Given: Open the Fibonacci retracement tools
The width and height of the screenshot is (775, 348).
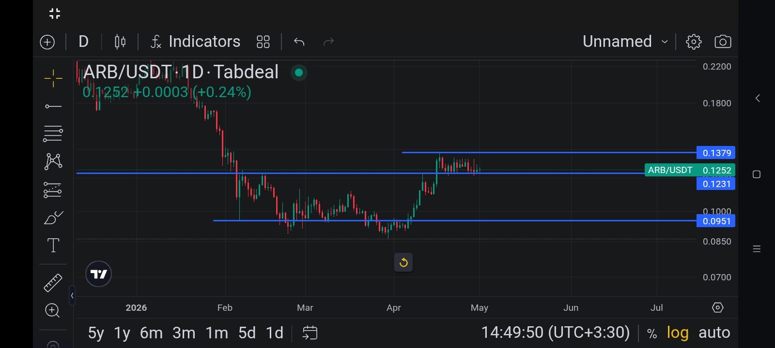Looking at the screenshot, I should (x=53, y=134).
